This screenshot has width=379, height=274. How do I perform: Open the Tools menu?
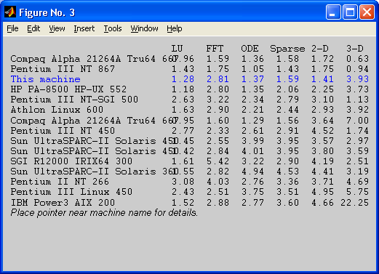[x=113, y=28]
